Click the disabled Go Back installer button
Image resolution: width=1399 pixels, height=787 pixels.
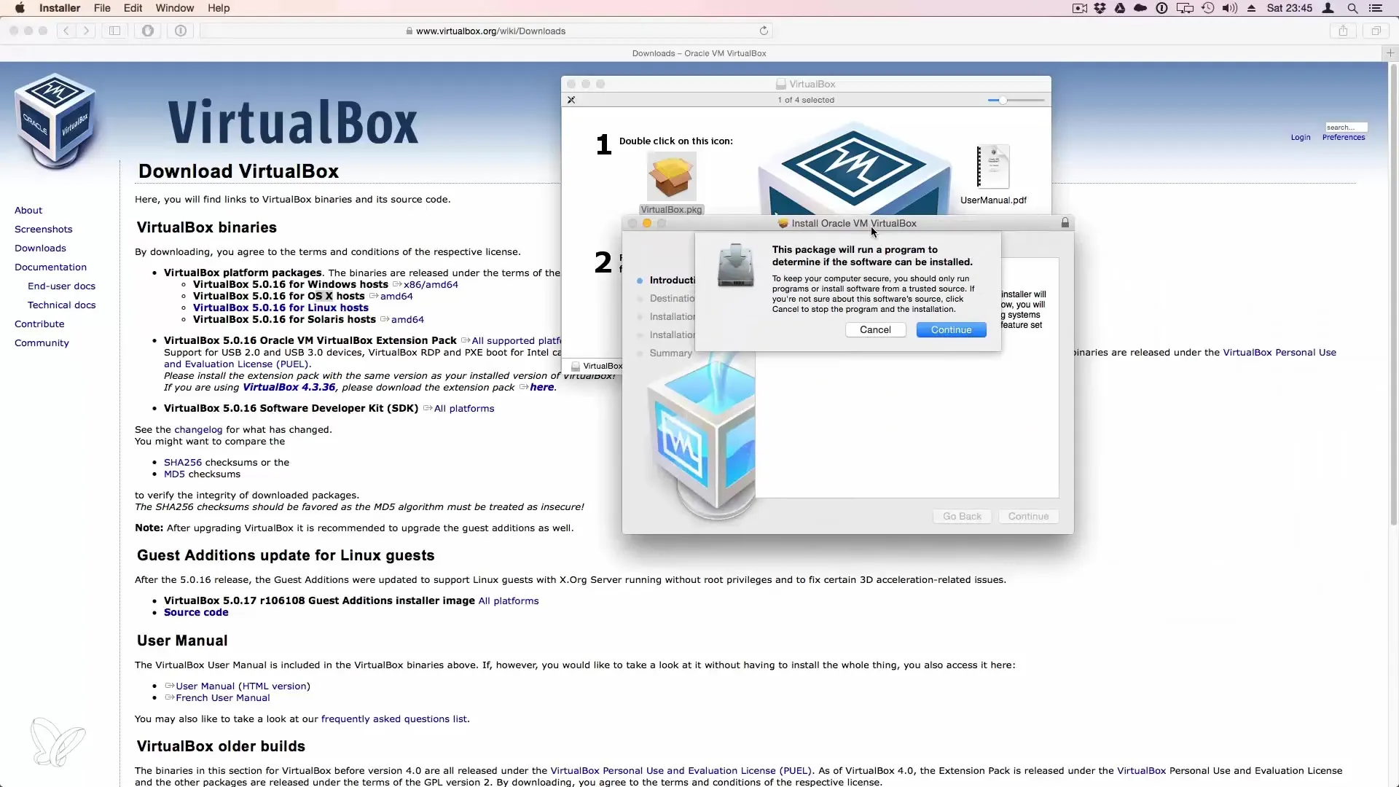point(962,516)
